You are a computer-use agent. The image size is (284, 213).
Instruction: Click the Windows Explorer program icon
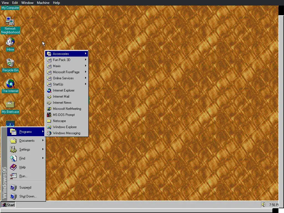click(49, 127)
